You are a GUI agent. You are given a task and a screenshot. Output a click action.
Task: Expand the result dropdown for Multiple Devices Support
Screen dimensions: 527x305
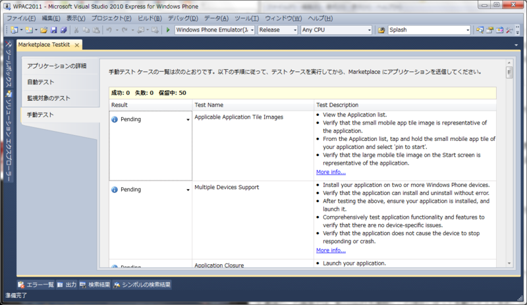(188, 190)
